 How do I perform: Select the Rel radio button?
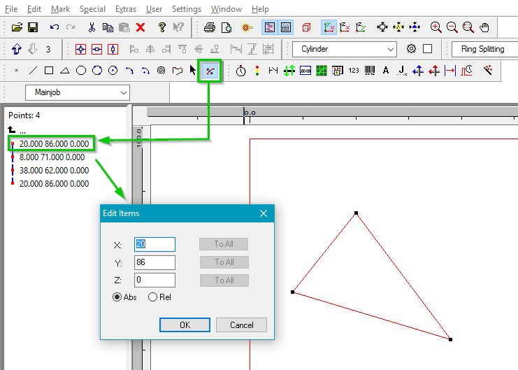tap(152, 297)
